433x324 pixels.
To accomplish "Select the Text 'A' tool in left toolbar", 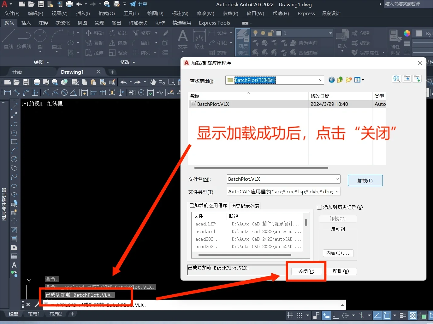I will (14, 265).
